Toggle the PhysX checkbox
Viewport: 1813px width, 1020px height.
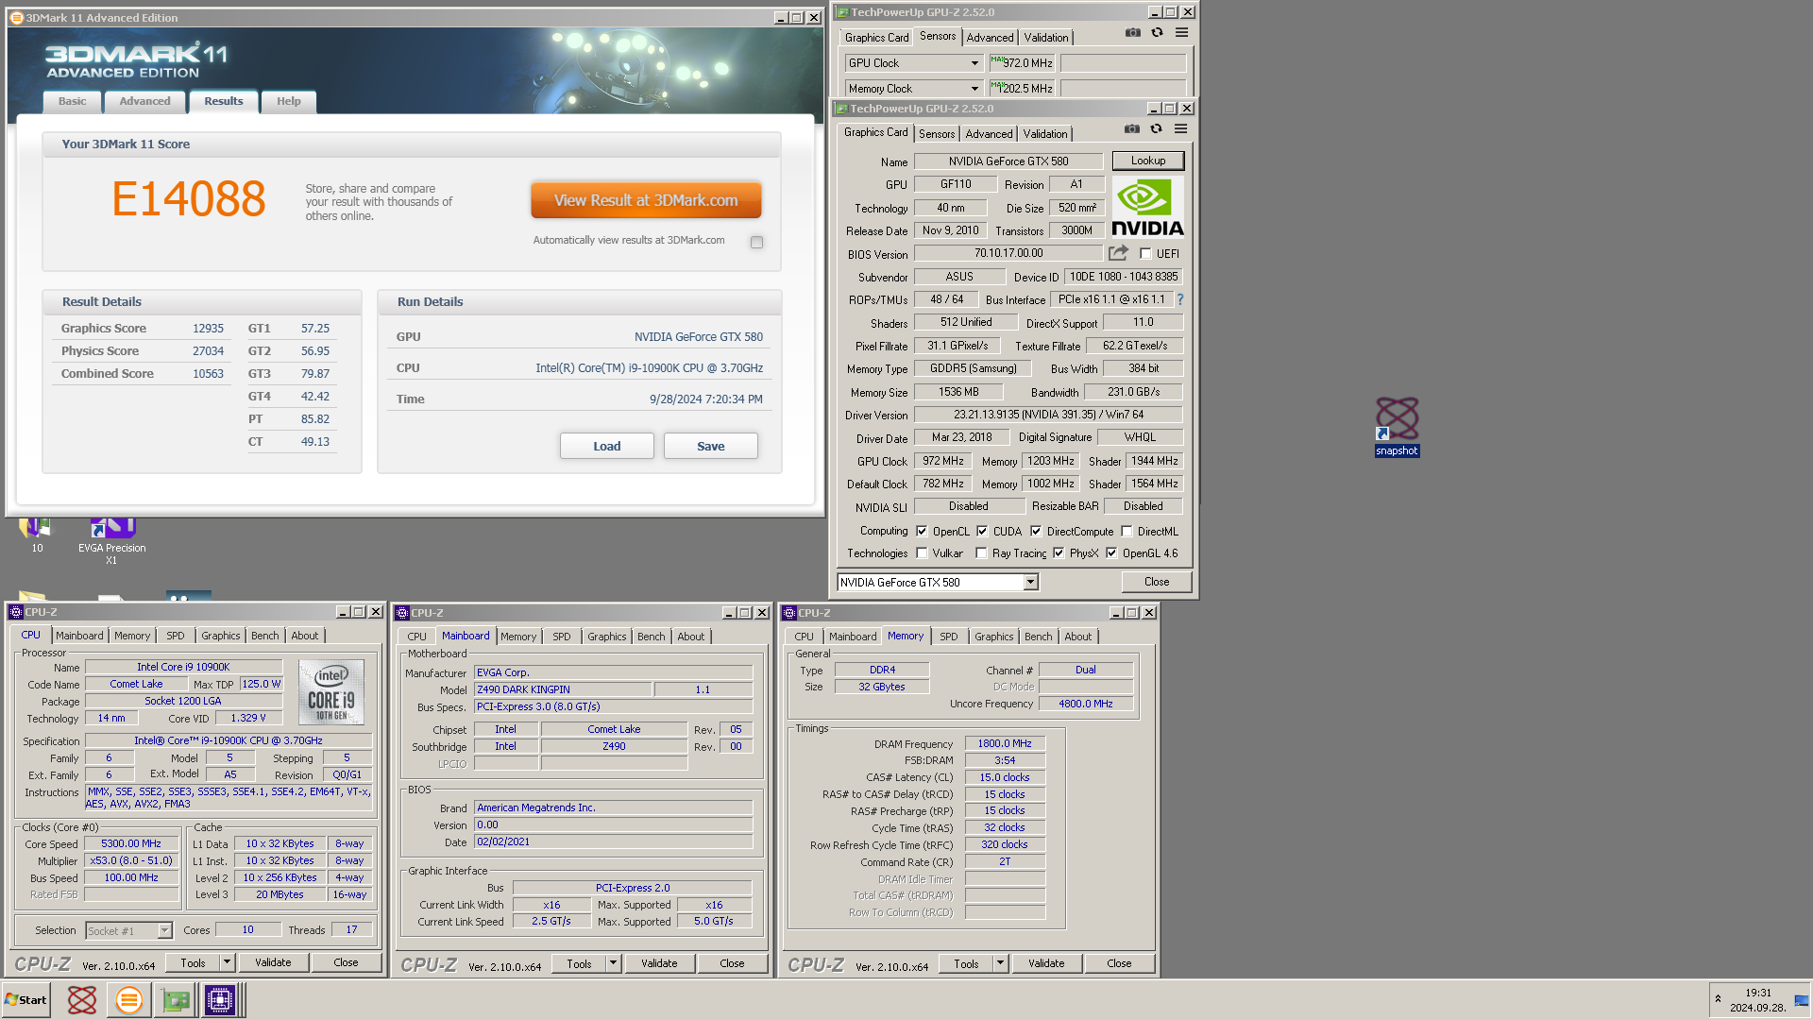(x=1059, y=553)
